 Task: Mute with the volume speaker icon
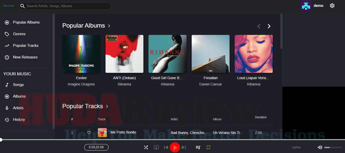[320, 148]
